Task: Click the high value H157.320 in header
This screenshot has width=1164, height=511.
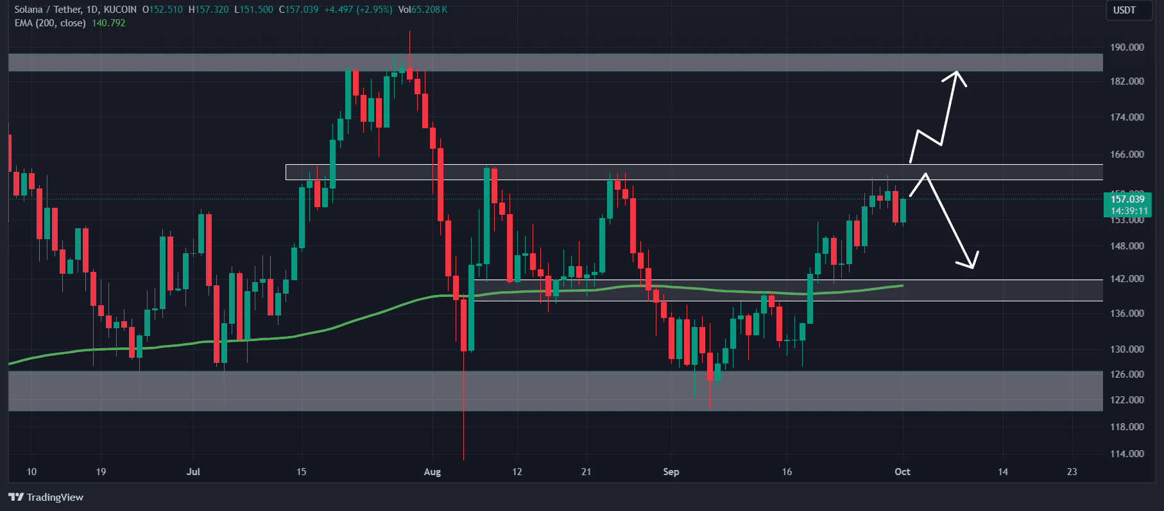Action: [209, 10]
